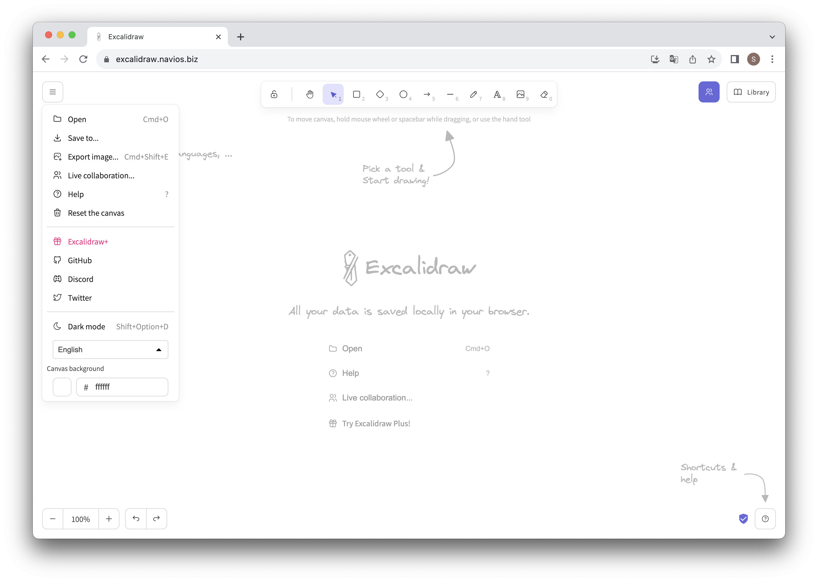Click Open on the welcome screen
The height and width of the screenshot is (582, 818).
[409, 348]
